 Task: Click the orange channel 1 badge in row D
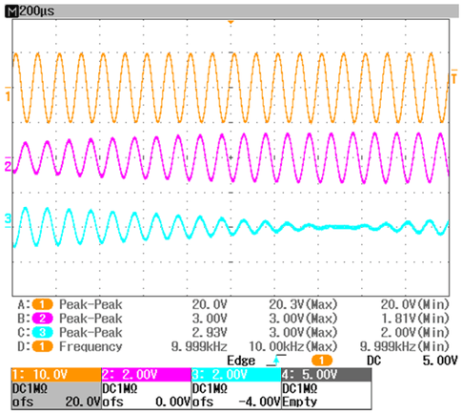(x=42, y=346)
